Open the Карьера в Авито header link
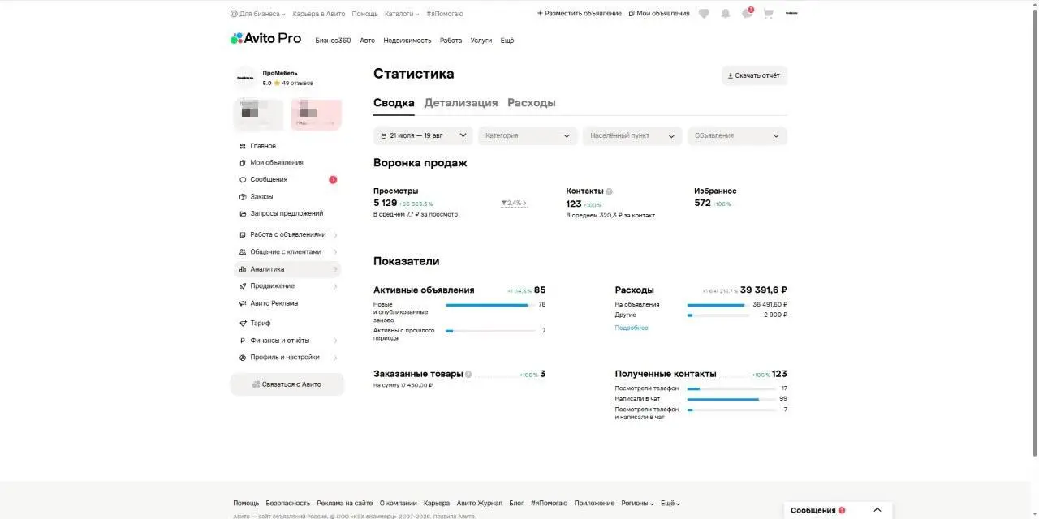1039x519 pixels. 319,14
